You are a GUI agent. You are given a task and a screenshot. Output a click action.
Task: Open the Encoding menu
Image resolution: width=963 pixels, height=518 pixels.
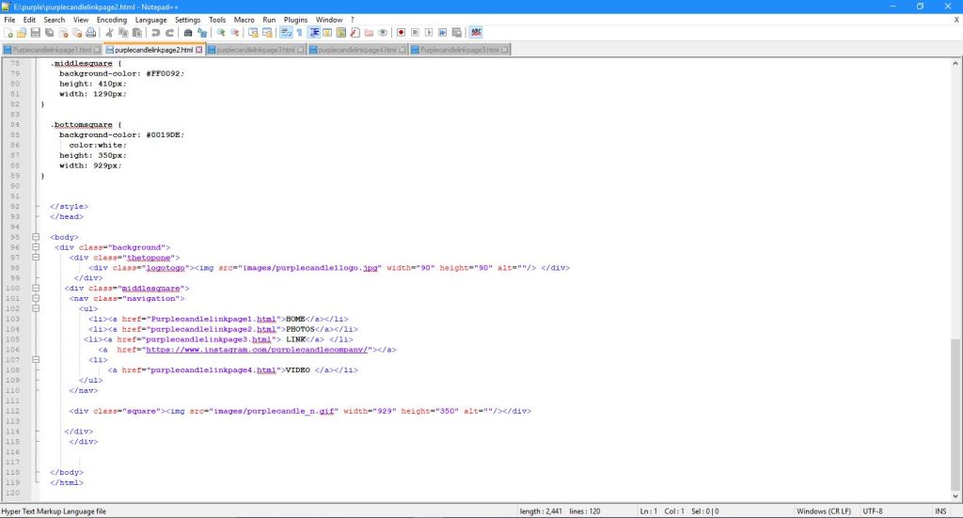pos(112,19)
